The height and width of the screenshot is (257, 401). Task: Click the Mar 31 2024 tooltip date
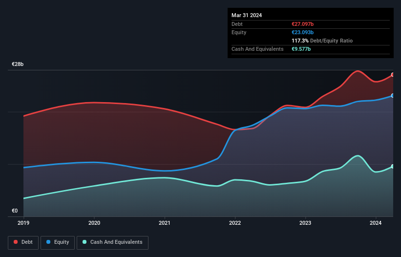247,15
